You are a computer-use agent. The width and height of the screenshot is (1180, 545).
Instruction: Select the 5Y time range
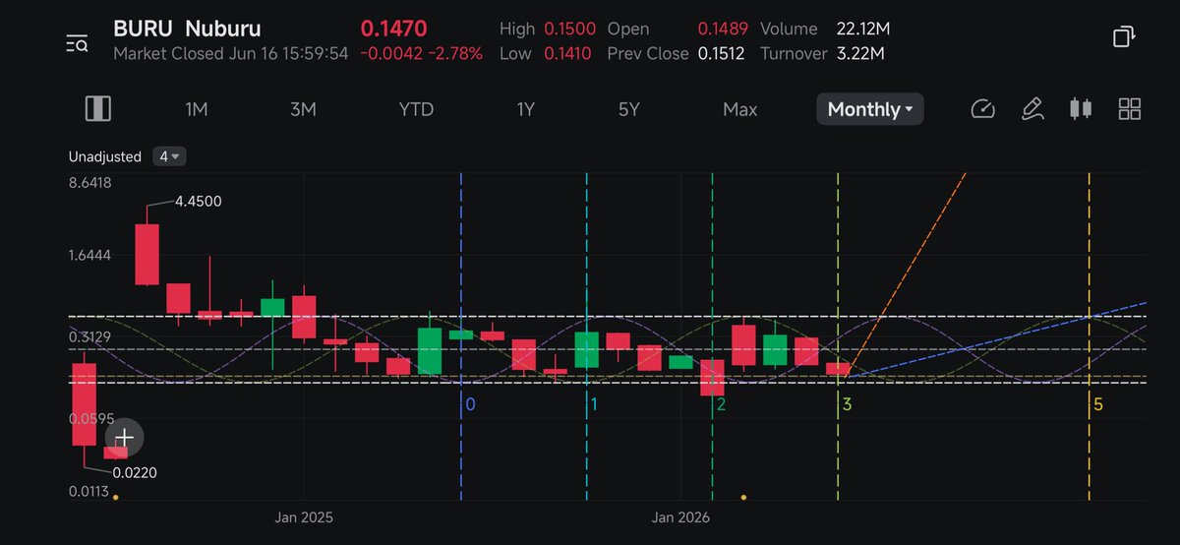pos(629,109)
